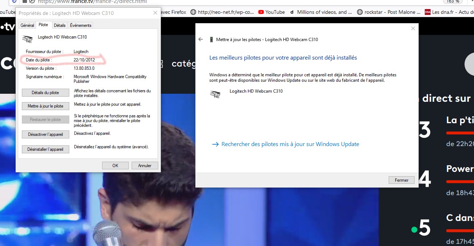The image size is (474, 246).
Task: Close the Propriétés Logitech webcam dialog
Action: (155, 13)
